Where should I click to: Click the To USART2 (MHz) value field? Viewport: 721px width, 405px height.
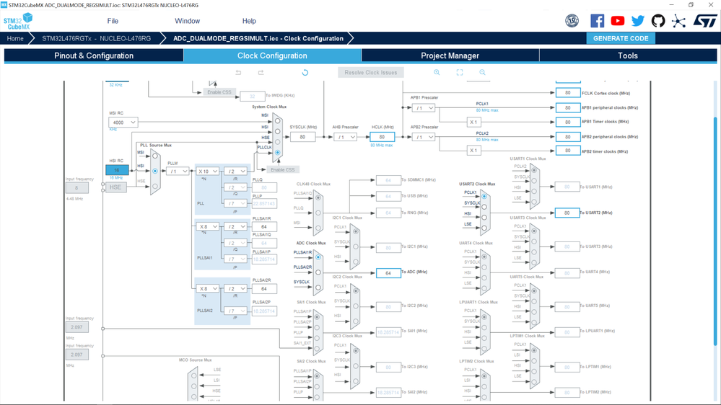pos(567,213)
